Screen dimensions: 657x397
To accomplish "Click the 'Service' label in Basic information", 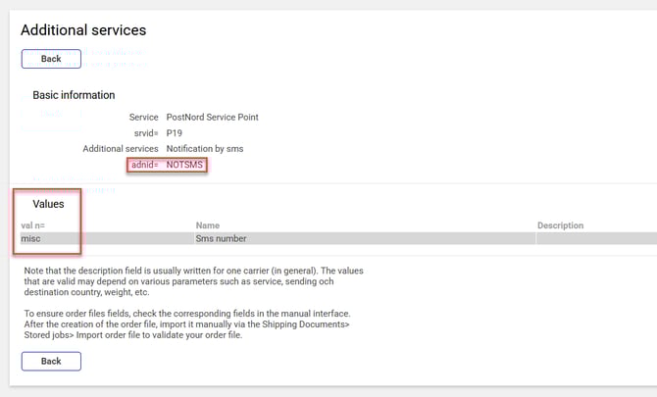I will (144, 117).
